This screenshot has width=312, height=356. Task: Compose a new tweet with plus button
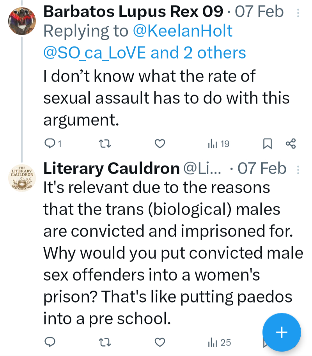click(x=282, y=332)
